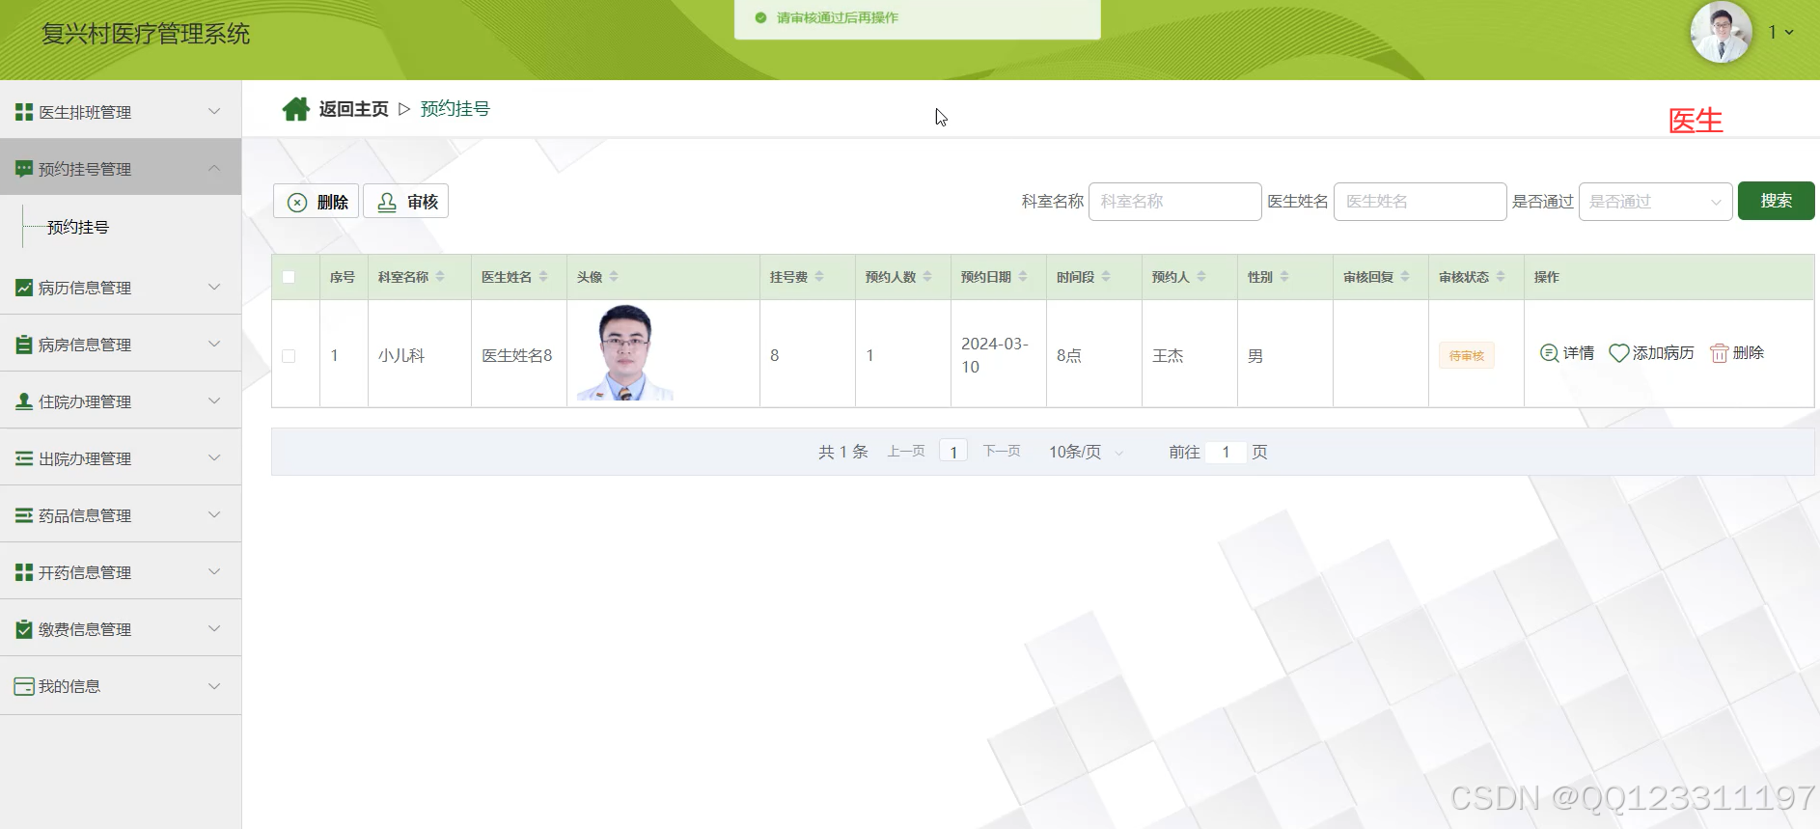This screenshot has width=1820, height=829.
Task: Sort by 预约日期 column arrows
Action: point(1023,277)
